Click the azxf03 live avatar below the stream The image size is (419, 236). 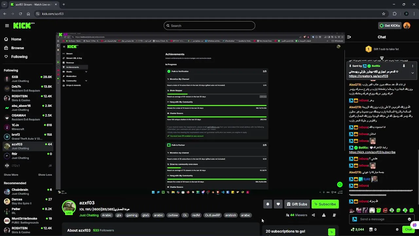click(x=69, y=207)
